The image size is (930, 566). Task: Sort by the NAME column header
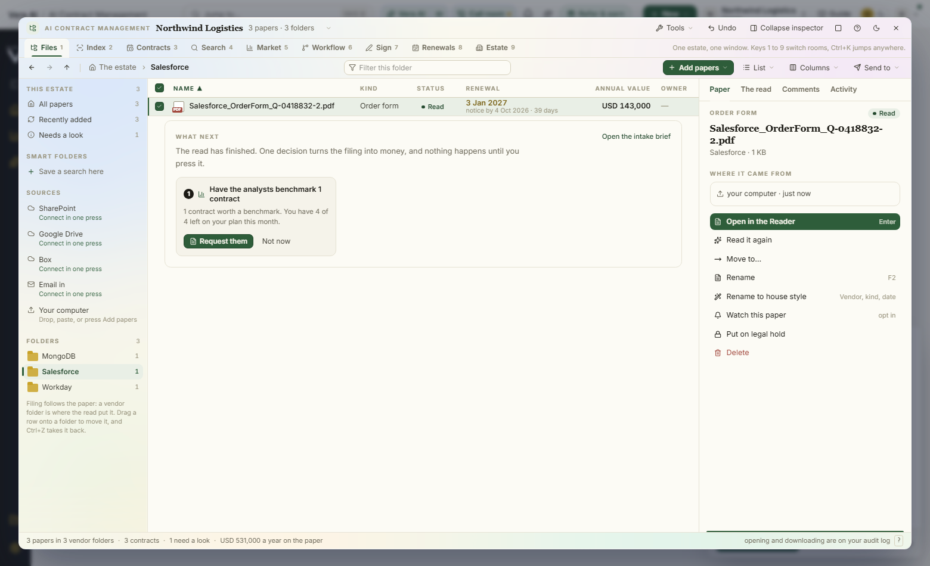(187, 88)
